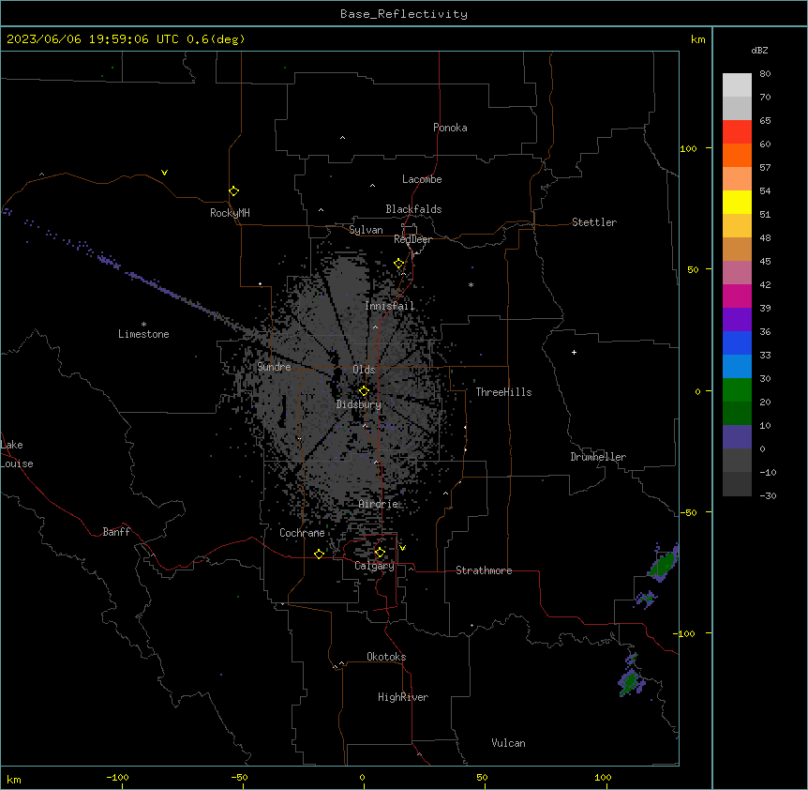808x790 pixels.
Task: Click the Limestone label
Action: point(143,334)
